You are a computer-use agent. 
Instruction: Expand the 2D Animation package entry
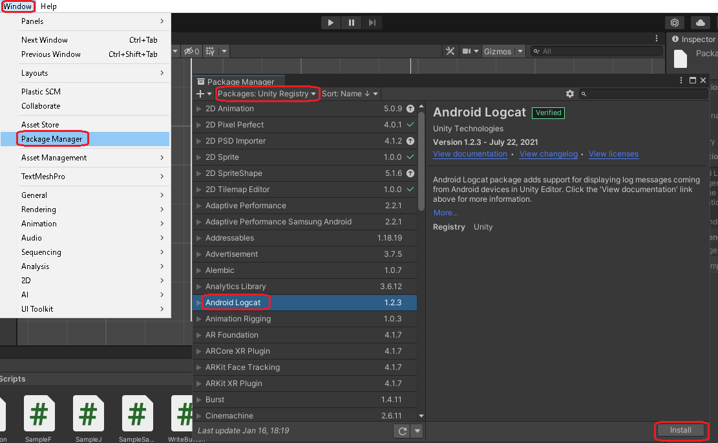coord(199,109)
